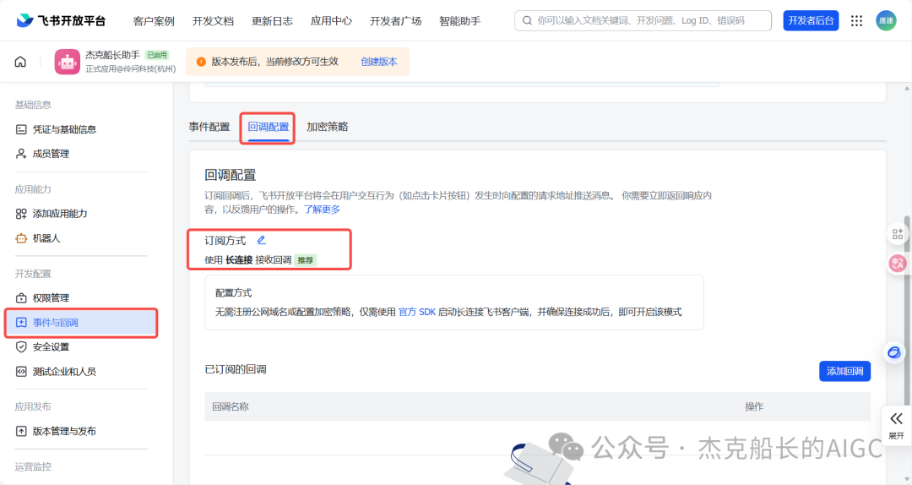Viewport: 912px width, 485px height.
Task: Open 应用中心 in top navigation
Action: (x=331, y=21)
